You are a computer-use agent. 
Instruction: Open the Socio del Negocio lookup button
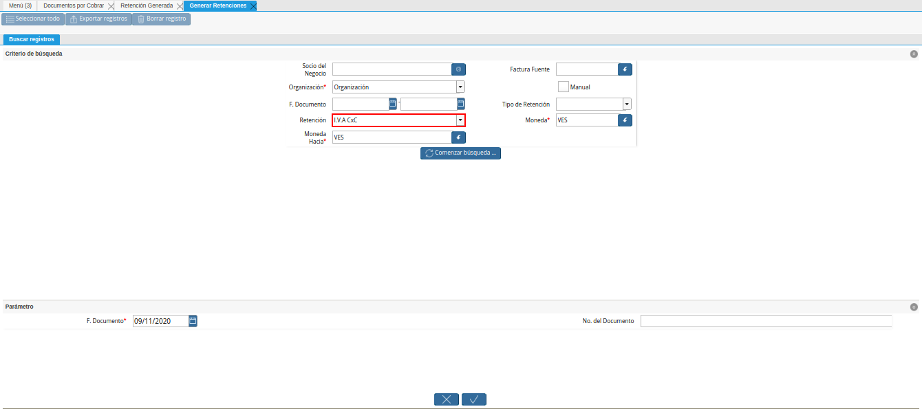point(458,69)
